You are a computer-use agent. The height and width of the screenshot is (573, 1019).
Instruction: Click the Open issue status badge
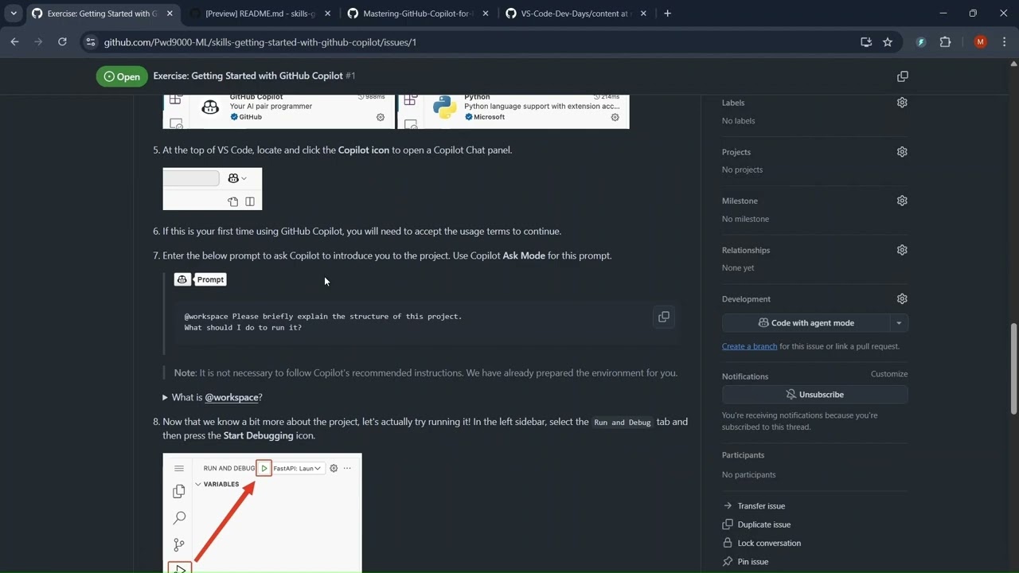(x=122, y=76)
